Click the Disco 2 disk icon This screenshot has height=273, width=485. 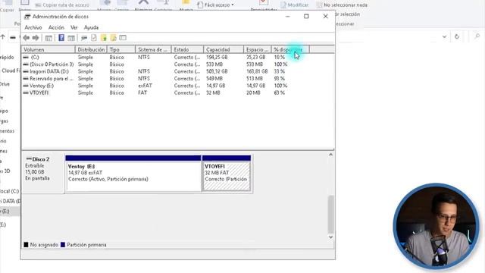pyautogui.click(x=29, y=159)
